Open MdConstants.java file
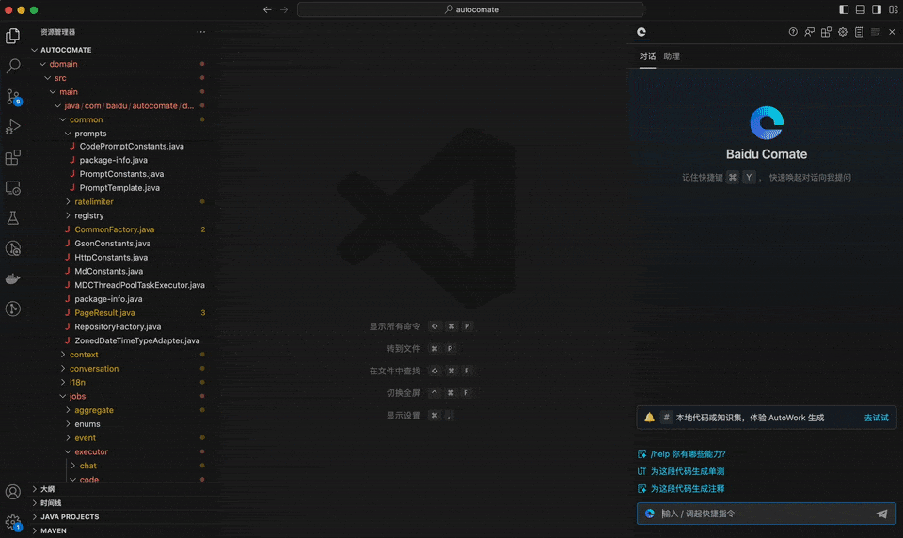The width and height of the screenshot is (903, 538). [108, 271]
